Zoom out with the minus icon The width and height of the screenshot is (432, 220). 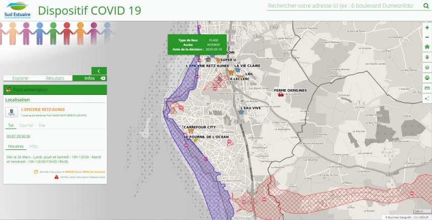click(427, 37)
